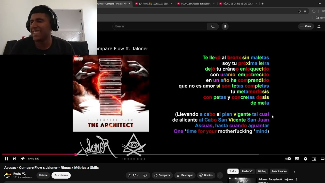Minimize the browser window

(x=319, y=4)
